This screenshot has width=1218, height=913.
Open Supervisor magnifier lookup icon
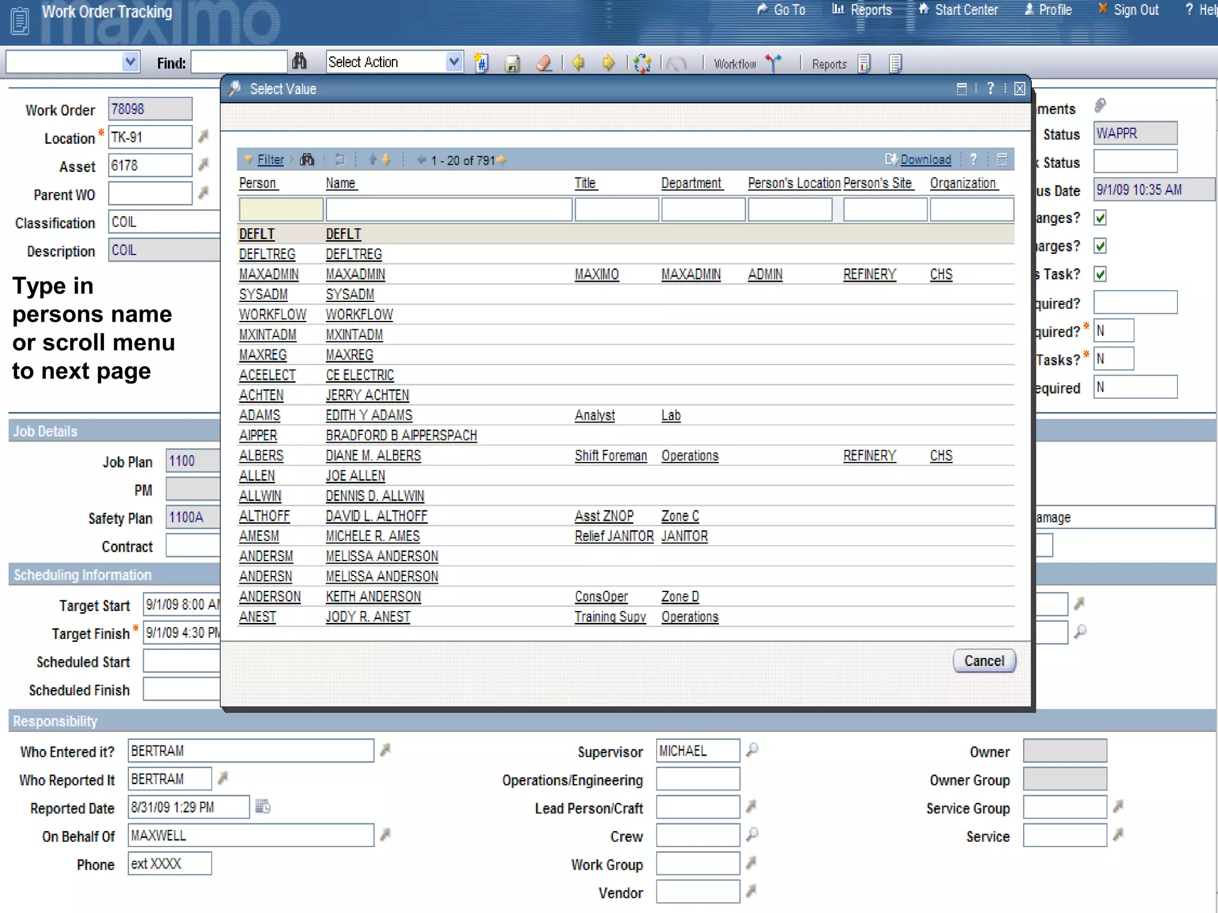[752, 750]
